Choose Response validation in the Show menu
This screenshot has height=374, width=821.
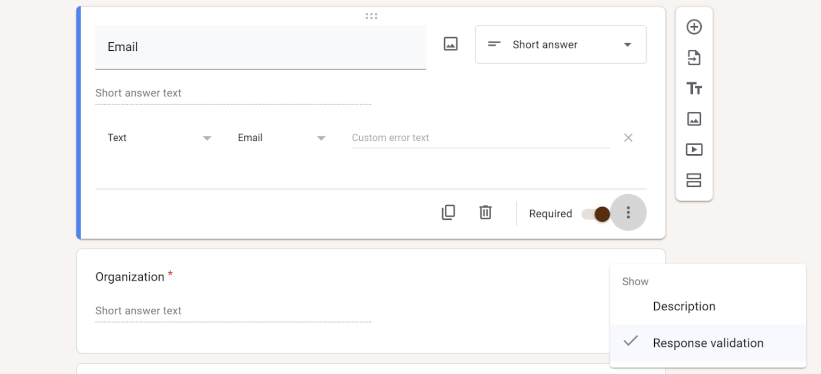coord(708,342)
